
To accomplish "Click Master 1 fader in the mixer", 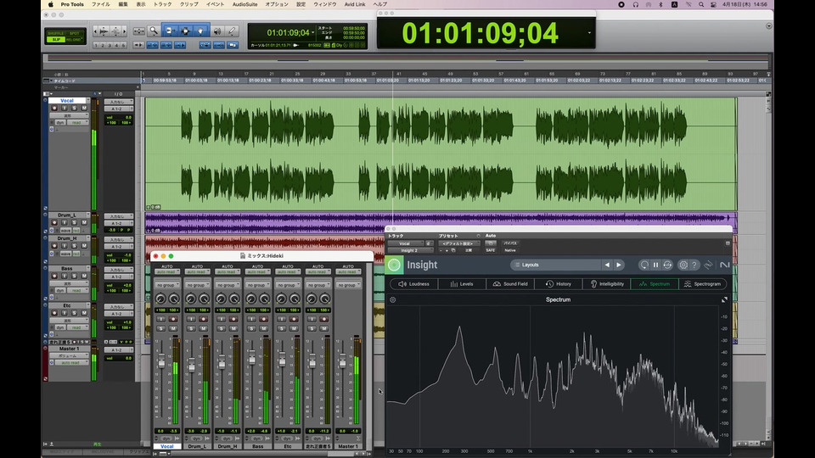I will [342, 362].
